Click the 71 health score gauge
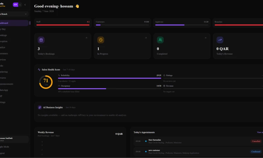Viewport: 263px width, 158px height. (46, 82)
